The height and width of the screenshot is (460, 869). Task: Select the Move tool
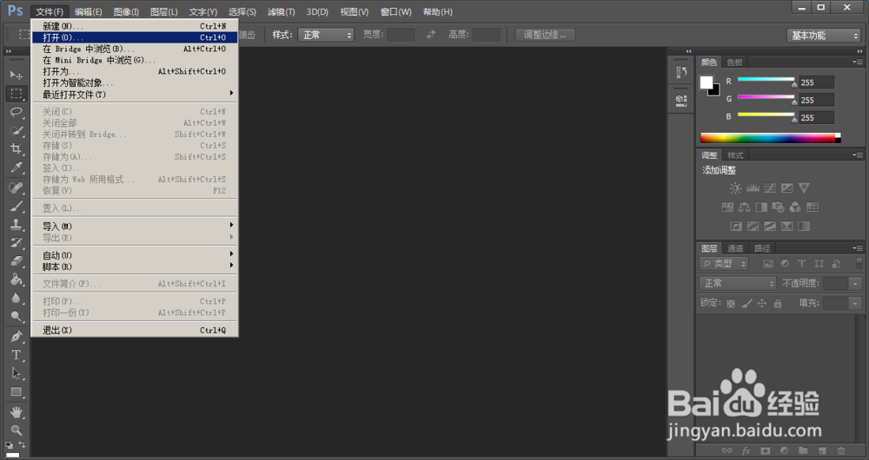pyautogui.click(x=16, y=75)
